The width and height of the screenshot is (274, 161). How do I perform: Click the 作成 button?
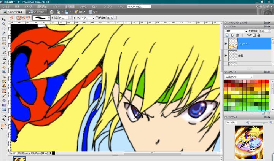(x=80, y=12)
